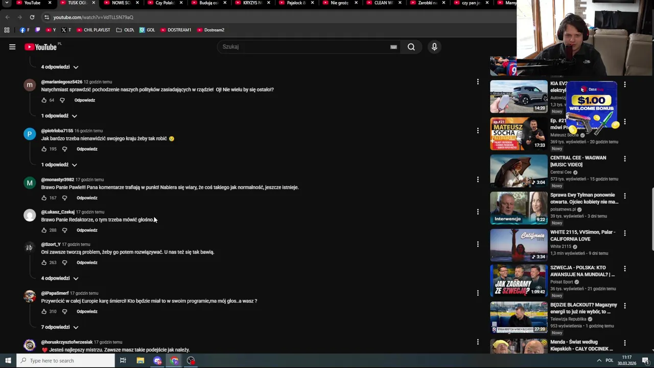The image size is (654, 368).
Task: Open the YouTube hamburger guide menu
Action: (12, 47)
